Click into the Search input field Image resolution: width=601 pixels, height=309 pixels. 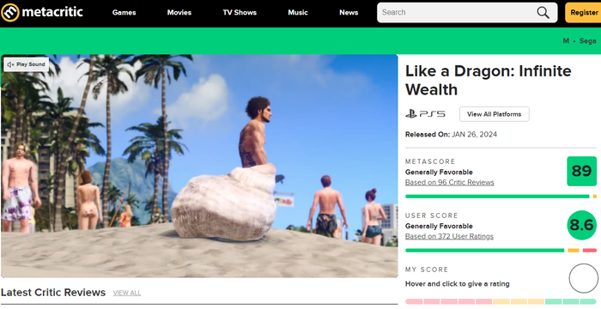pos(456,13)
